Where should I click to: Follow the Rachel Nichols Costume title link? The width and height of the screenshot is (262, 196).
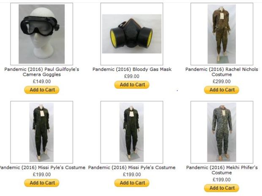point(222,72)
